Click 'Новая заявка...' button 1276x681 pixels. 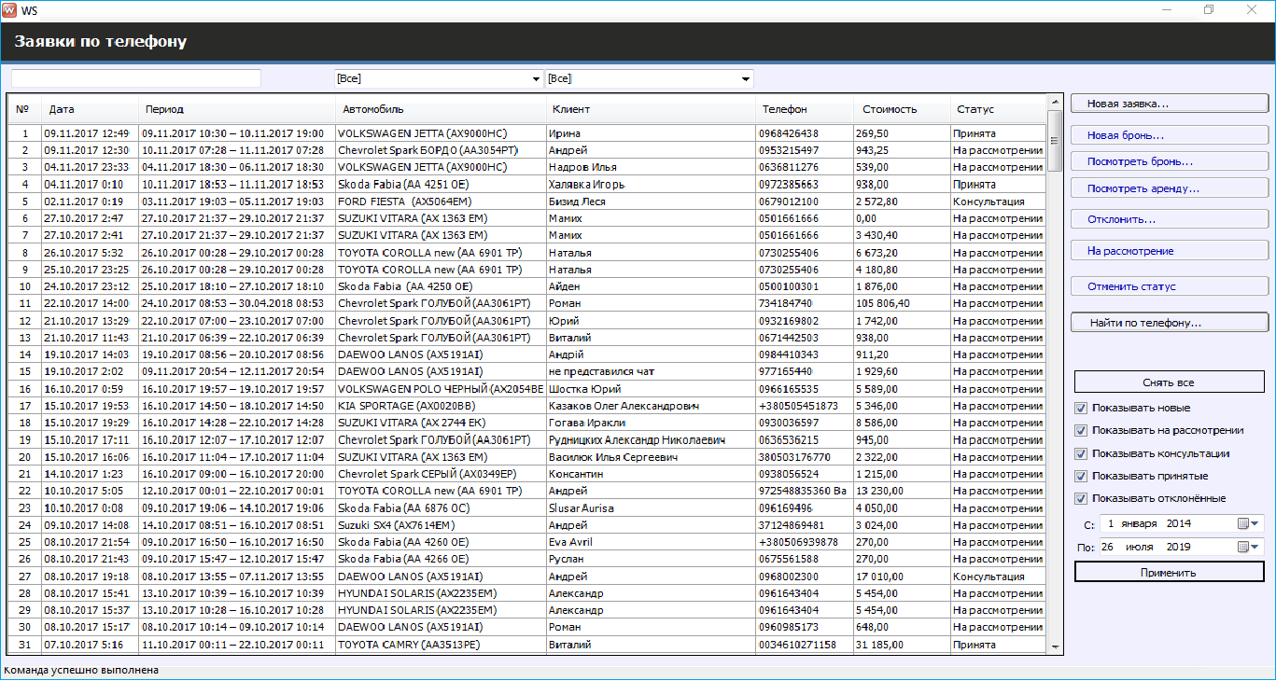(1169, 104)
